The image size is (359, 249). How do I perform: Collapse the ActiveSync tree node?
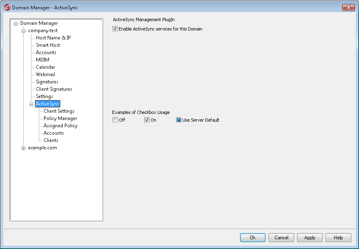point(31,104)
